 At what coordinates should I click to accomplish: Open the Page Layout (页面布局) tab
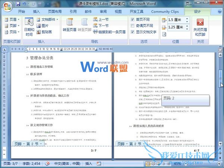click(x=55, y=12)
